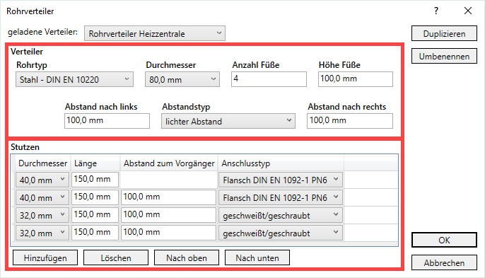The width and height of the screenshot is (485, 278).
Task: Click the last row Länge field
Action: click(95, 233)
